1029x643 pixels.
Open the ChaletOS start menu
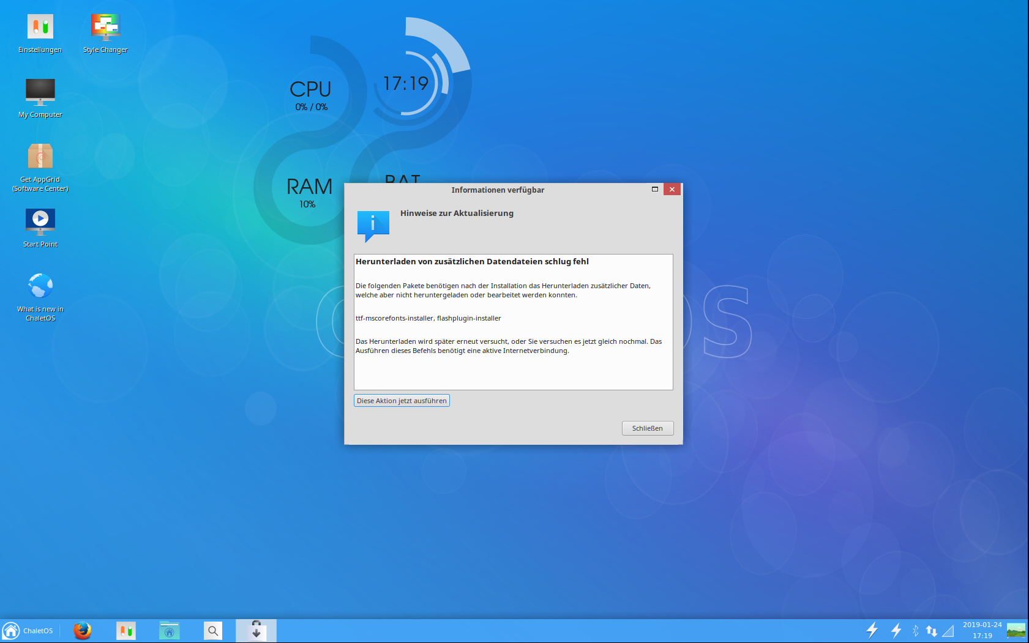28,631
